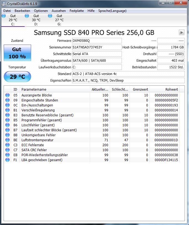The image size is (189, 225).
Task: Open the Hilfe menu
Action: pyautogui.click(x=91, y=11)
